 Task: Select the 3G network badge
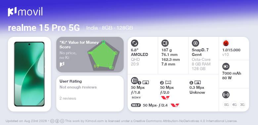(242, 105)
